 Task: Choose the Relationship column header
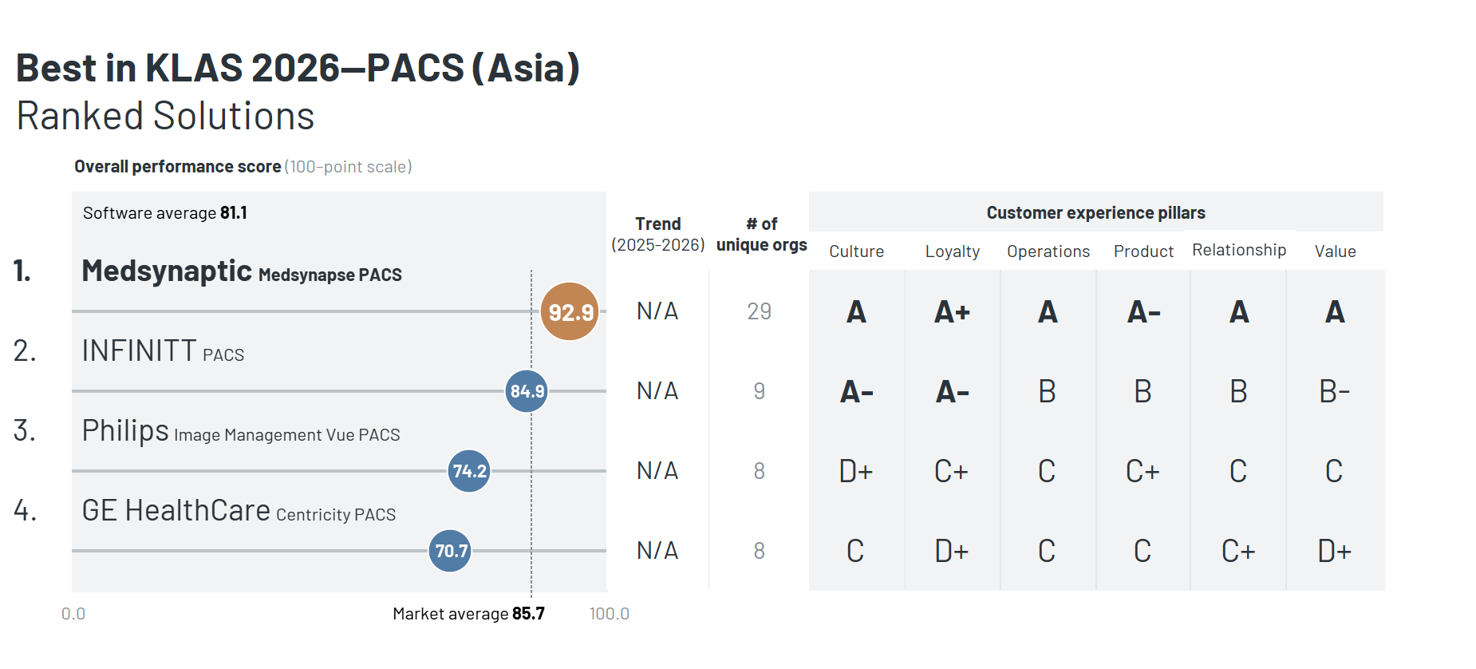coord(1238,250)
